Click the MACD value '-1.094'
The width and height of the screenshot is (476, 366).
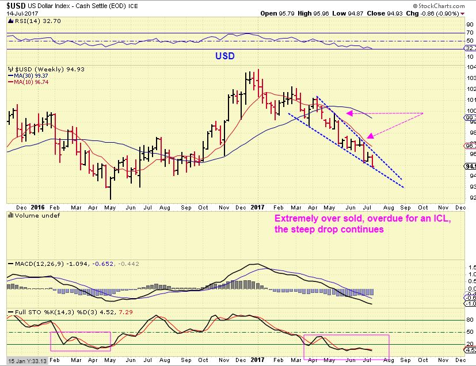(77, 264)
